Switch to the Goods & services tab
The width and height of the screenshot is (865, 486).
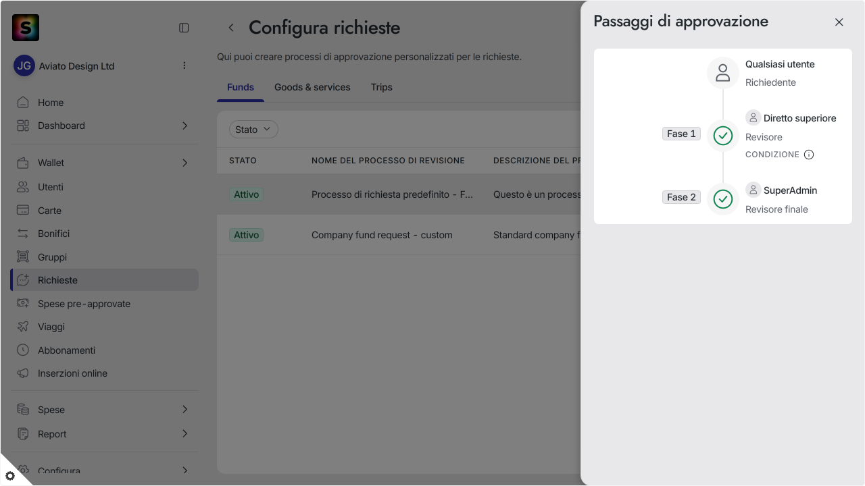(x=312, y=87)
